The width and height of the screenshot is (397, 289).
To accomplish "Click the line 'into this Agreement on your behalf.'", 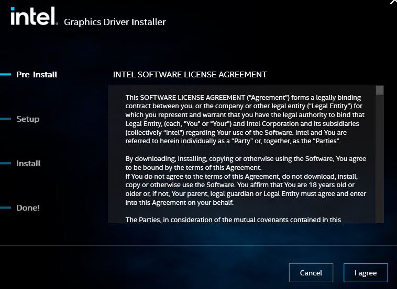I will click(179, 203).
